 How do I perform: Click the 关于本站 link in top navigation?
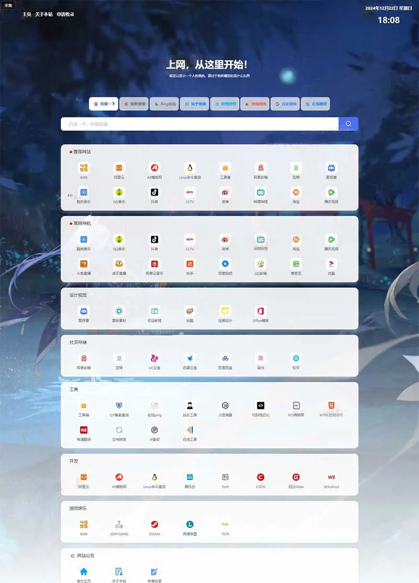point(43,15)
